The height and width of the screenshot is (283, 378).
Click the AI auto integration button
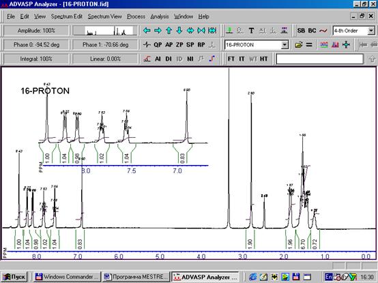pyautogui.click(x=158, y=59)
